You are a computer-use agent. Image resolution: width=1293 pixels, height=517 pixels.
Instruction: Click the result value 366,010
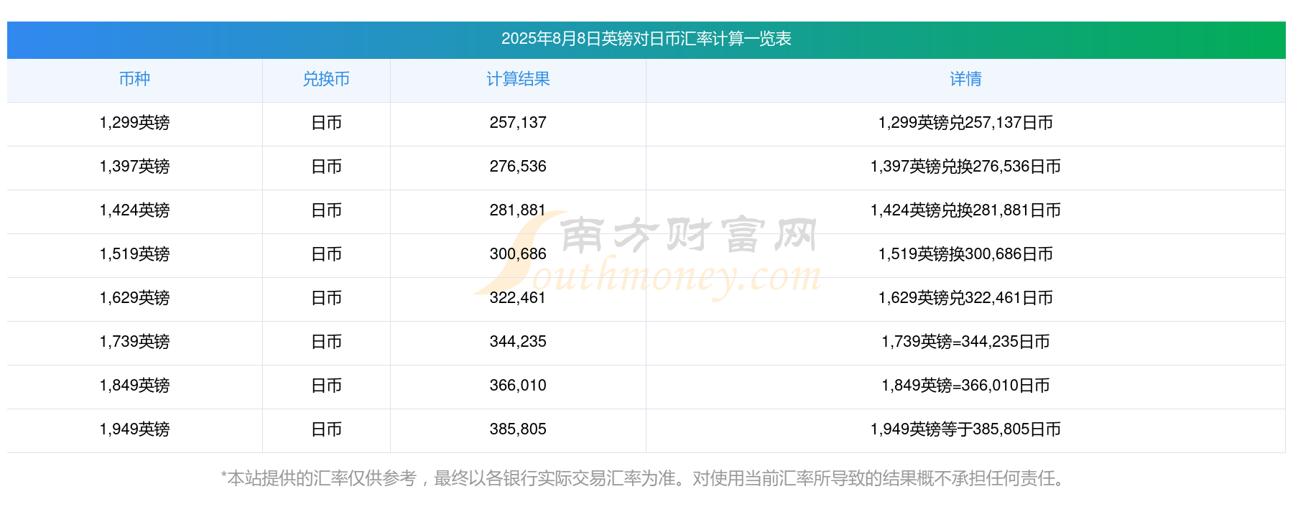(518, 386)
